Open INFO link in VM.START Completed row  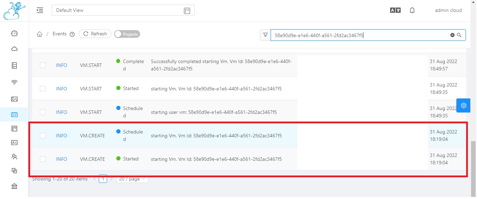coord(62,65)
